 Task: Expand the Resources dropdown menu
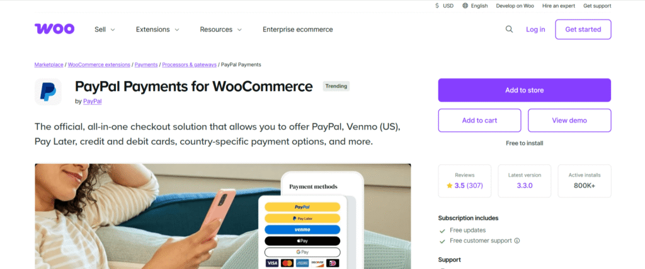221,30
